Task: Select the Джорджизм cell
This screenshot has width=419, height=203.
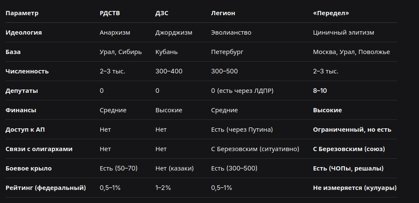Action: tap(174, 32)
